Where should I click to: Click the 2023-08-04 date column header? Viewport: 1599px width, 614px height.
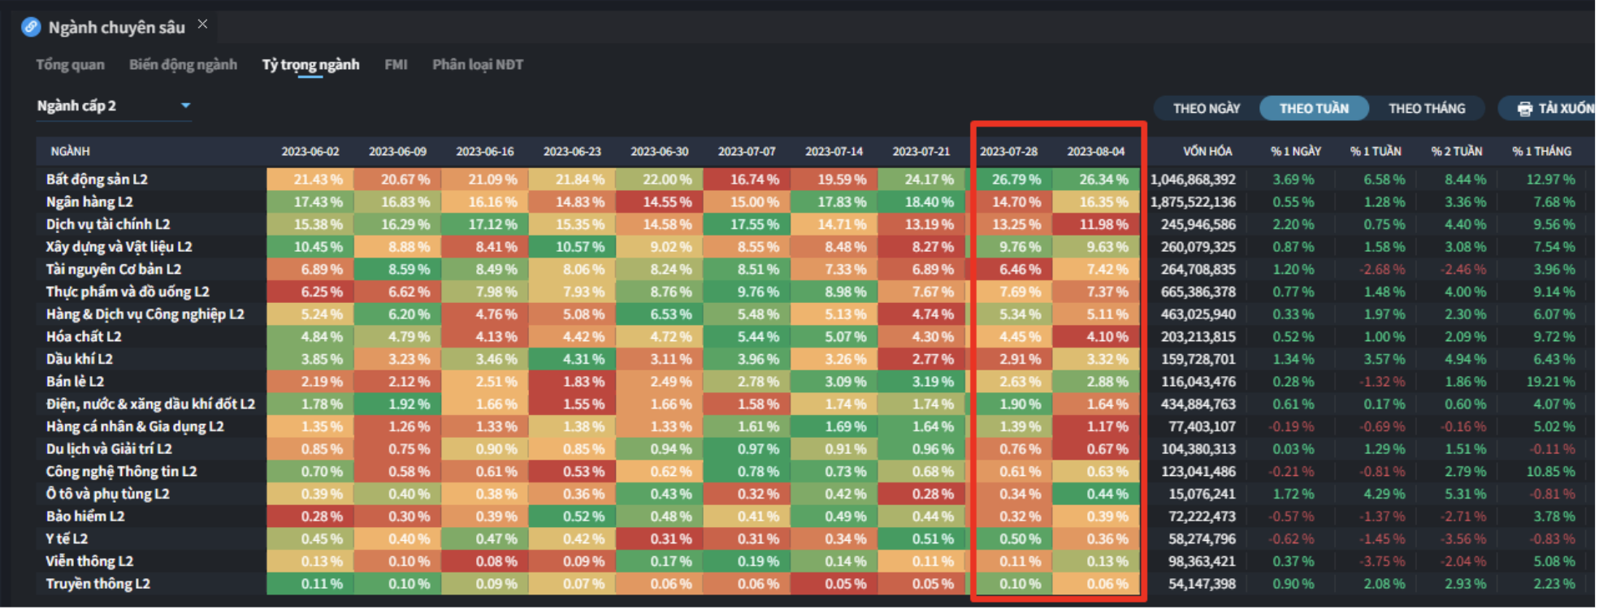[x=1095, y=152]
